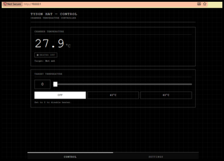Click the Heater Off status badge
224x161 pixels.
(46, 55)
